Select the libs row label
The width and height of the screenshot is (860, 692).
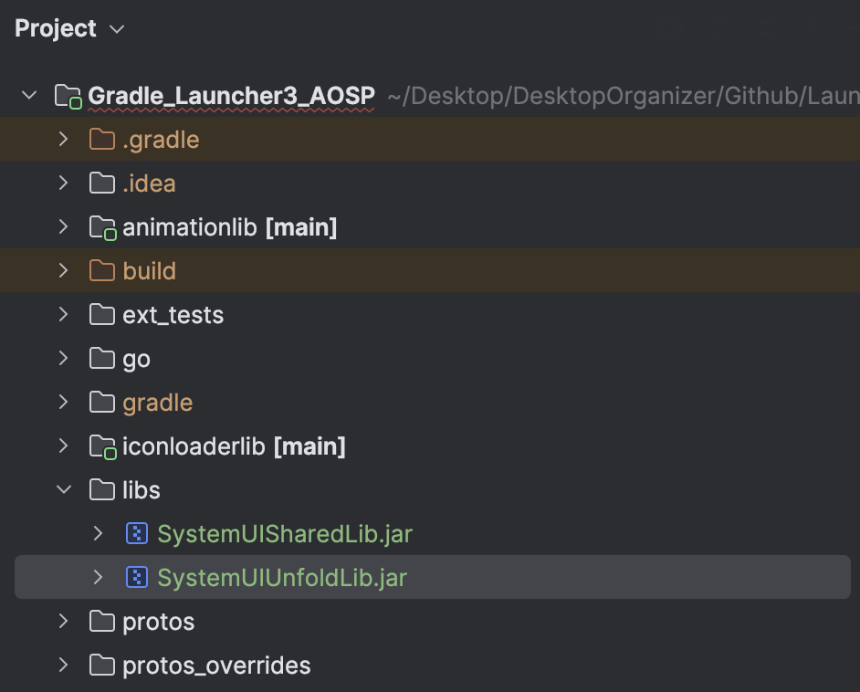[x=141, y=490]
